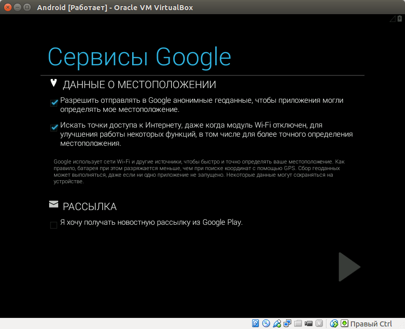The height and width of the screenshot is (329, 405).
Task: Open the optical disk indicator in status bar
Action: (266, 323)
